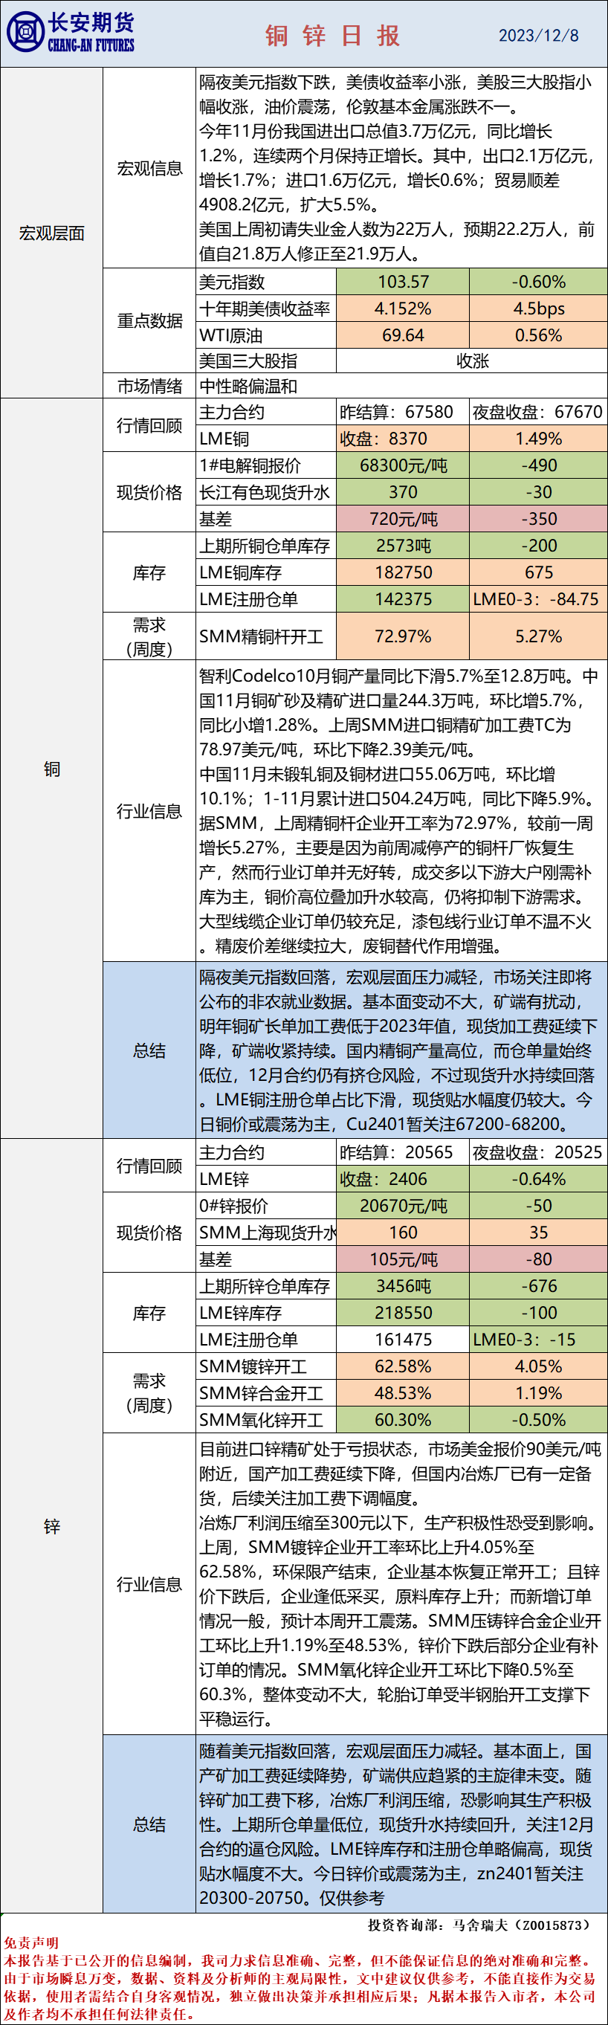Select the 中性略偏温和 sentiment cell
Image resolution: width=608 pixels, height=2025 pixels.
(401, 386)
